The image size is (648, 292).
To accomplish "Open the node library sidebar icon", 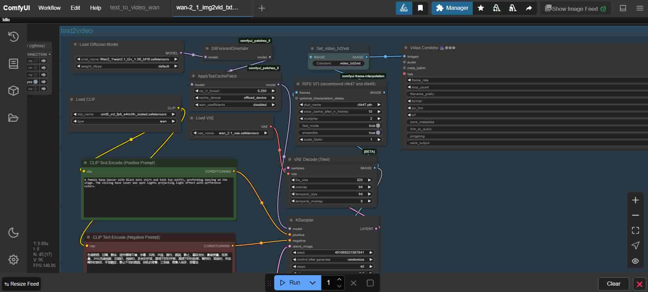I will coord(14,63).
